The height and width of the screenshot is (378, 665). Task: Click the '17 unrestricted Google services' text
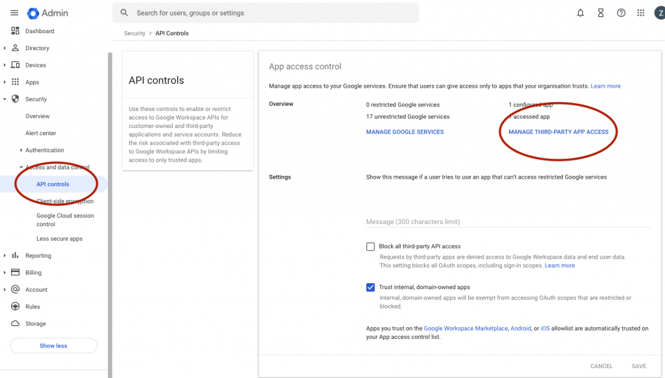[408, 117]
